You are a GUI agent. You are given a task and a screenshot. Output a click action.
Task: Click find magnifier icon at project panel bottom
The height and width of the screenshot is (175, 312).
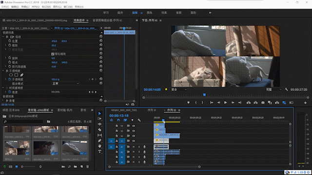69,167
